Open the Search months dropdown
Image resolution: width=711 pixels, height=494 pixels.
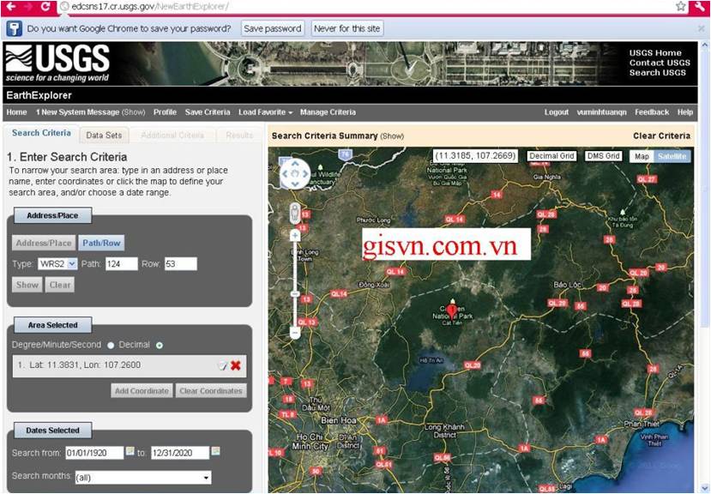click(x=143, y=477)
